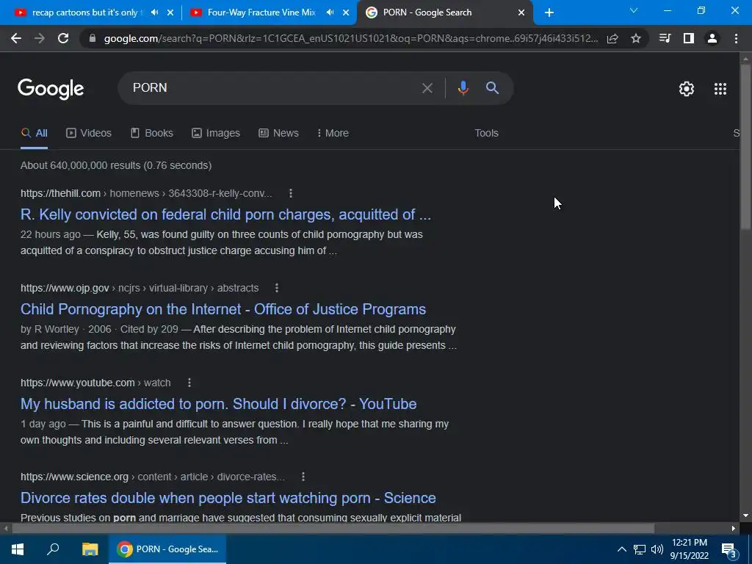Bookmark this page with the star icon
The width and height of the screenshot is (752, 564).
[x=636, y=39]
